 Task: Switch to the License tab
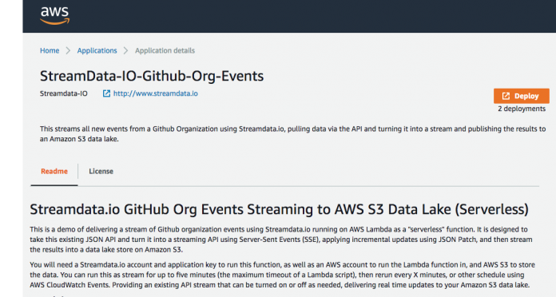coord(101,172)
